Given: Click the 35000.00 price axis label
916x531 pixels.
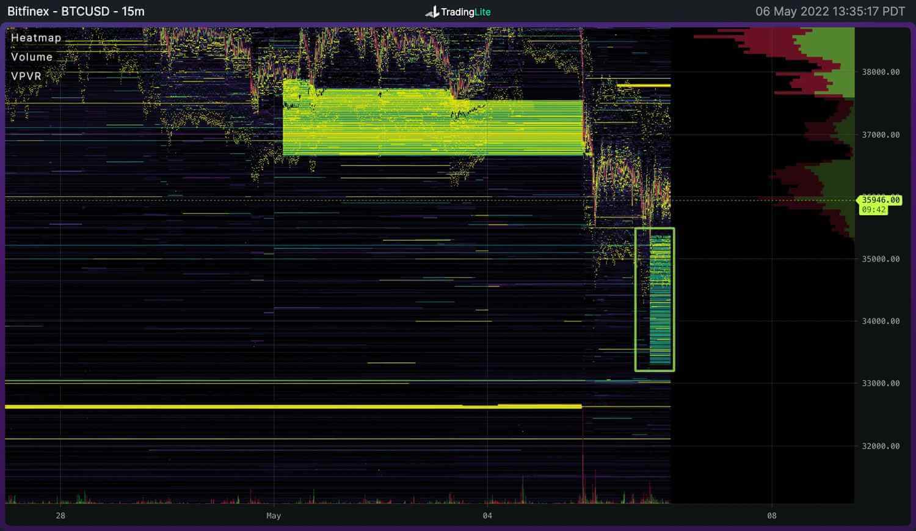Looking at the screenshot, I should click(881, 259).
